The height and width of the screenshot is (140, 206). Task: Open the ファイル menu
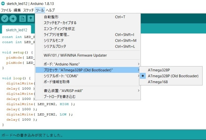click(x=6, y=10)
